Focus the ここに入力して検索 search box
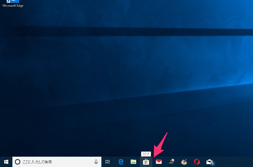 tap(57, 162)
